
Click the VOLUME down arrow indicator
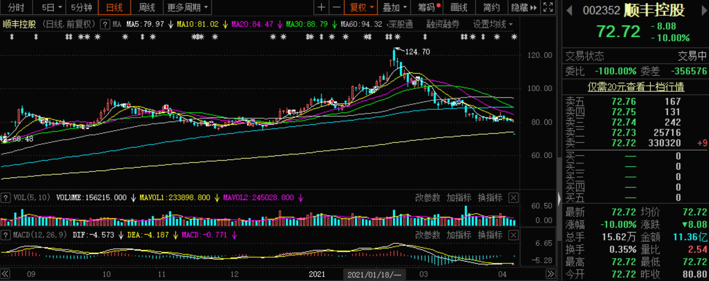pos(133,198)
